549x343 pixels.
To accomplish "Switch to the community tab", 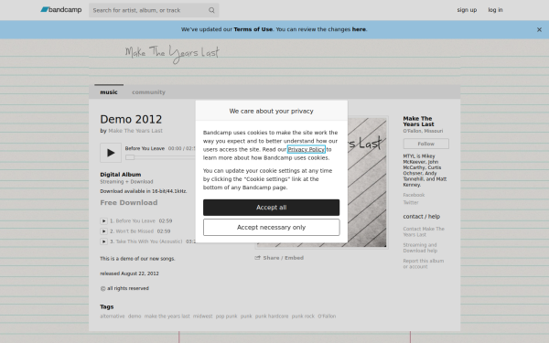I will pos(148,92).
